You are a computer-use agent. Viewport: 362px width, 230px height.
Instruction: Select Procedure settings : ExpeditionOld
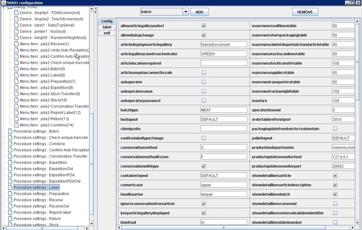tap(43, 168)
